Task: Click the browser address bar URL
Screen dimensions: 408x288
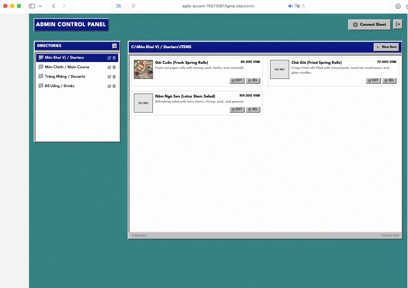Action: (218, 6)
